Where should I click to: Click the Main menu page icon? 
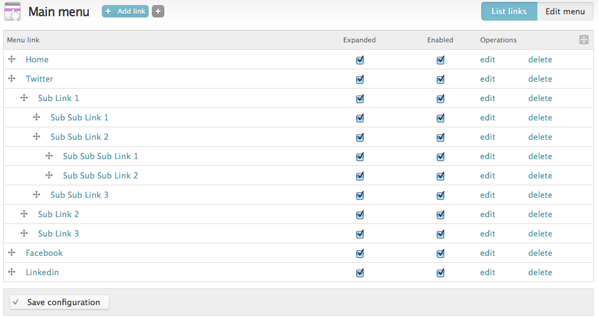coord(12,11)
